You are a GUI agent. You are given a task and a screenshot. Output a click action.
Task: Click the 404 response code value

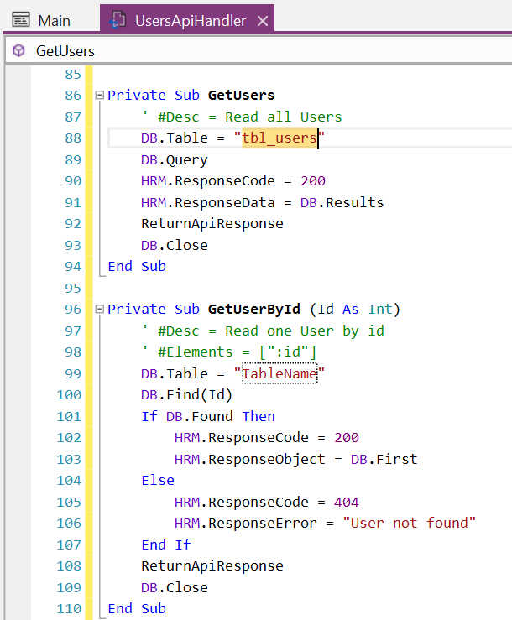[346, 503]
